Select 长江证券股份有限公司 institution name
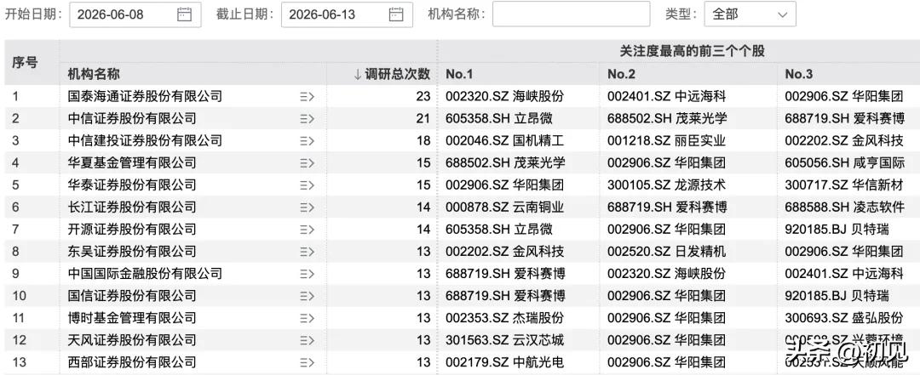 tap(132, 207)
